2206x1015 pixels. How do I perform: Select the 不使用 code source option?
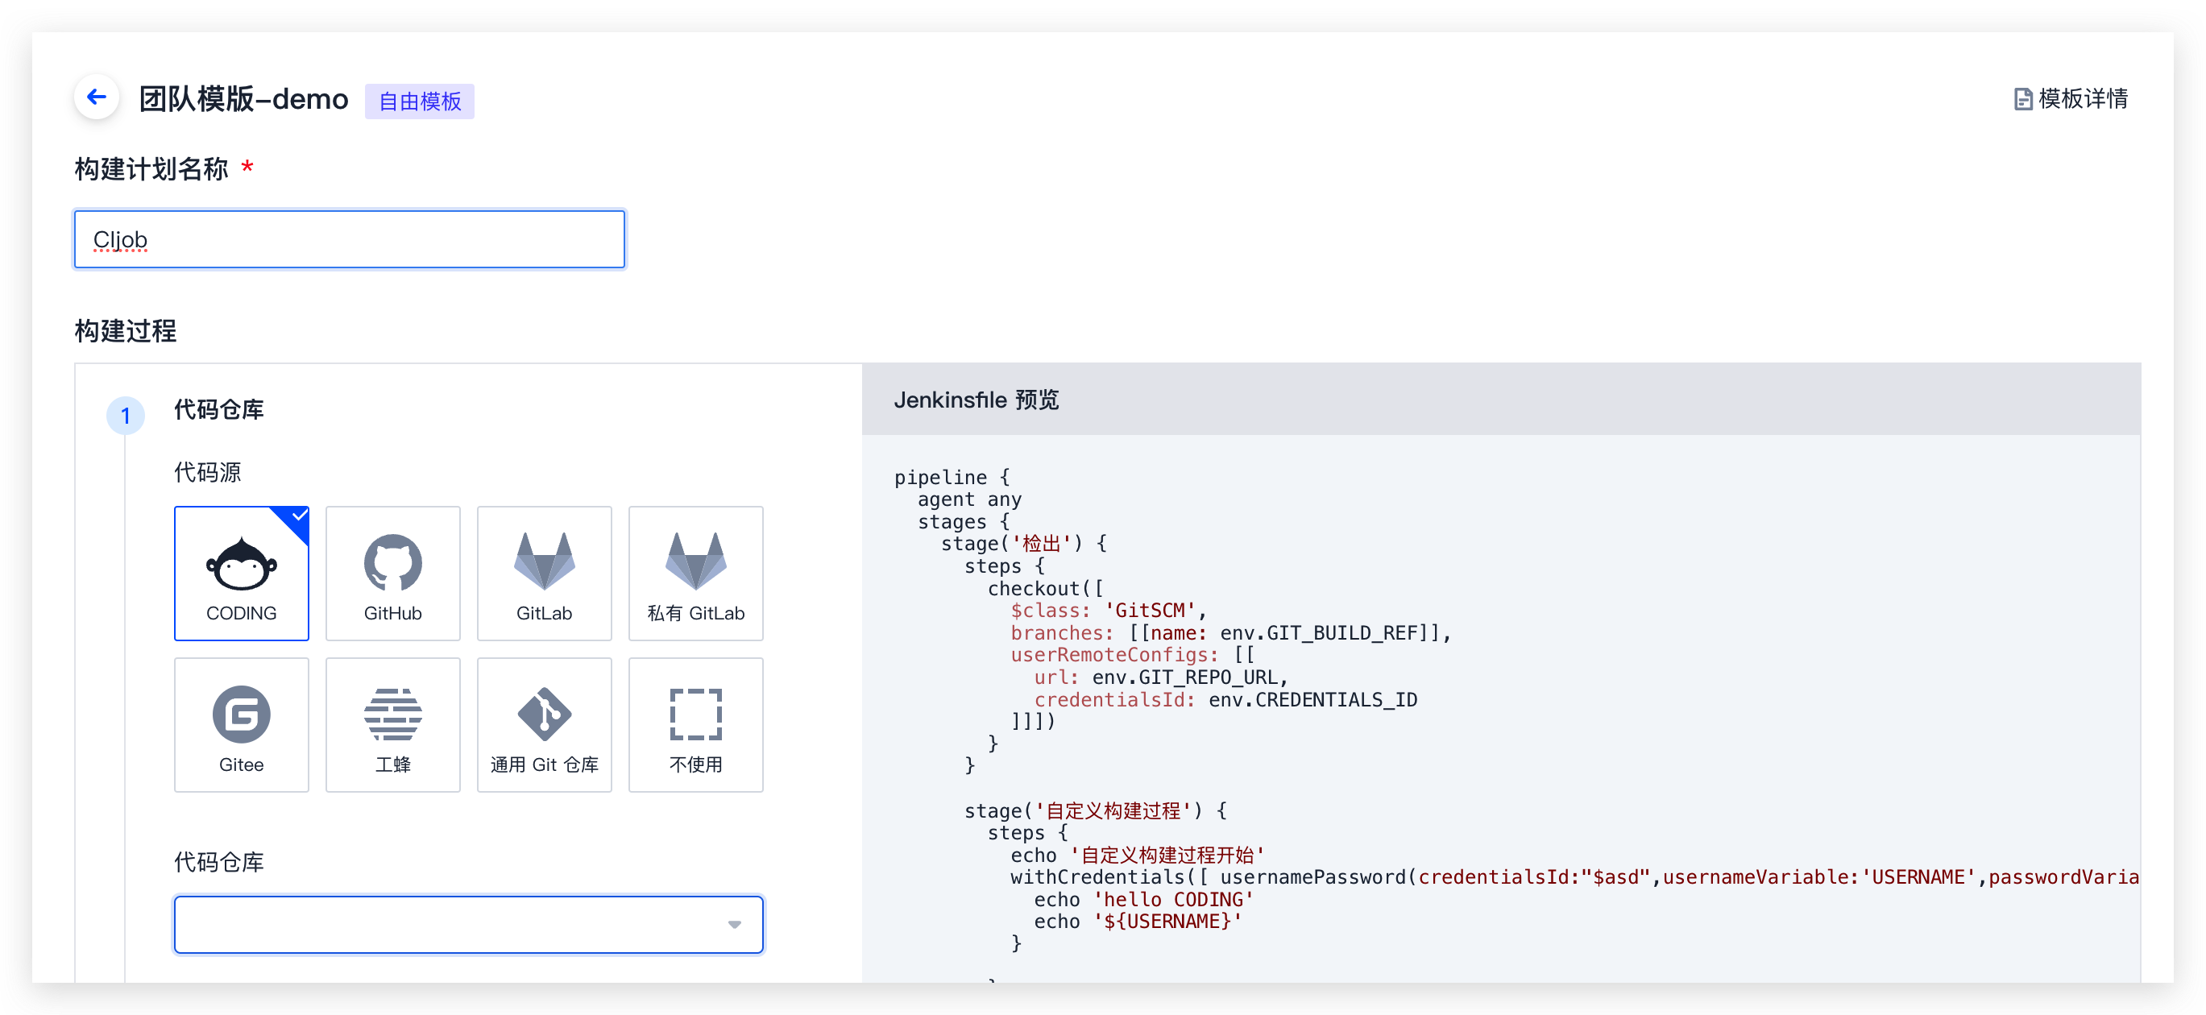[x=696, y=725]
